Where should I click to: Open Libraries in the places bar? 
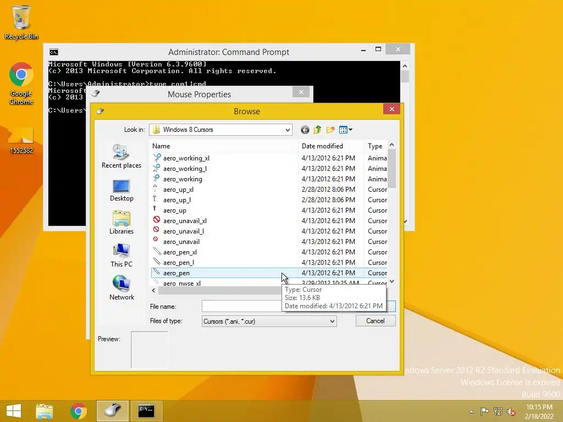coord(122,223)
